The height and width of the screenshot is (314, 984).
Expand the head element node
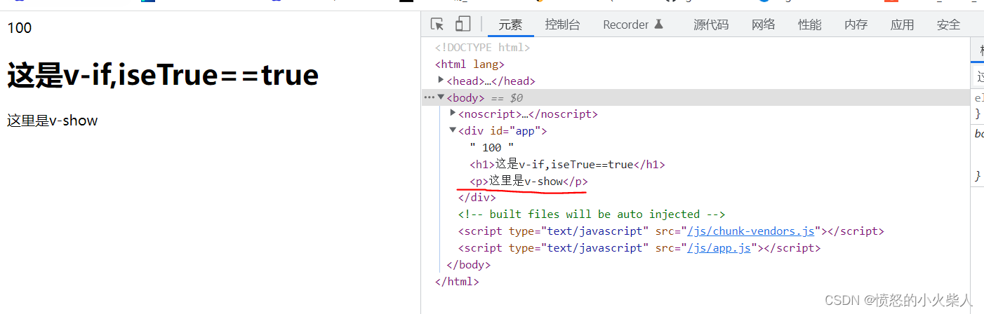441,80
